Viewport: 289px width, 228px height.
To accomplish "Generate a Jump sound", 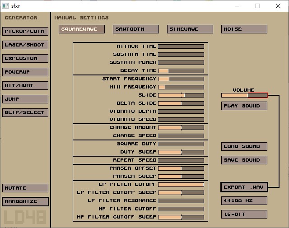I will (25, 99).
